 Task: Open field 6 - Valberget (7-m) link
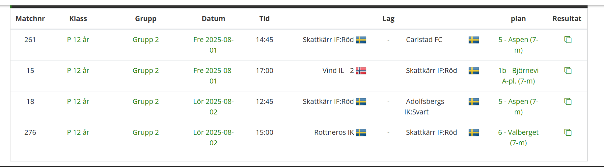pyautogui.click(x=518, y=137)
